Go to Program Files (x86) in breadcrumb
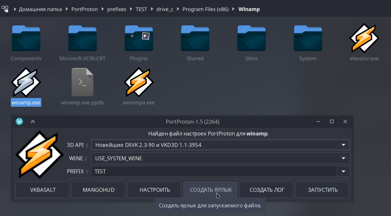Viewport: 391px width, 216px height. point(206,9)
